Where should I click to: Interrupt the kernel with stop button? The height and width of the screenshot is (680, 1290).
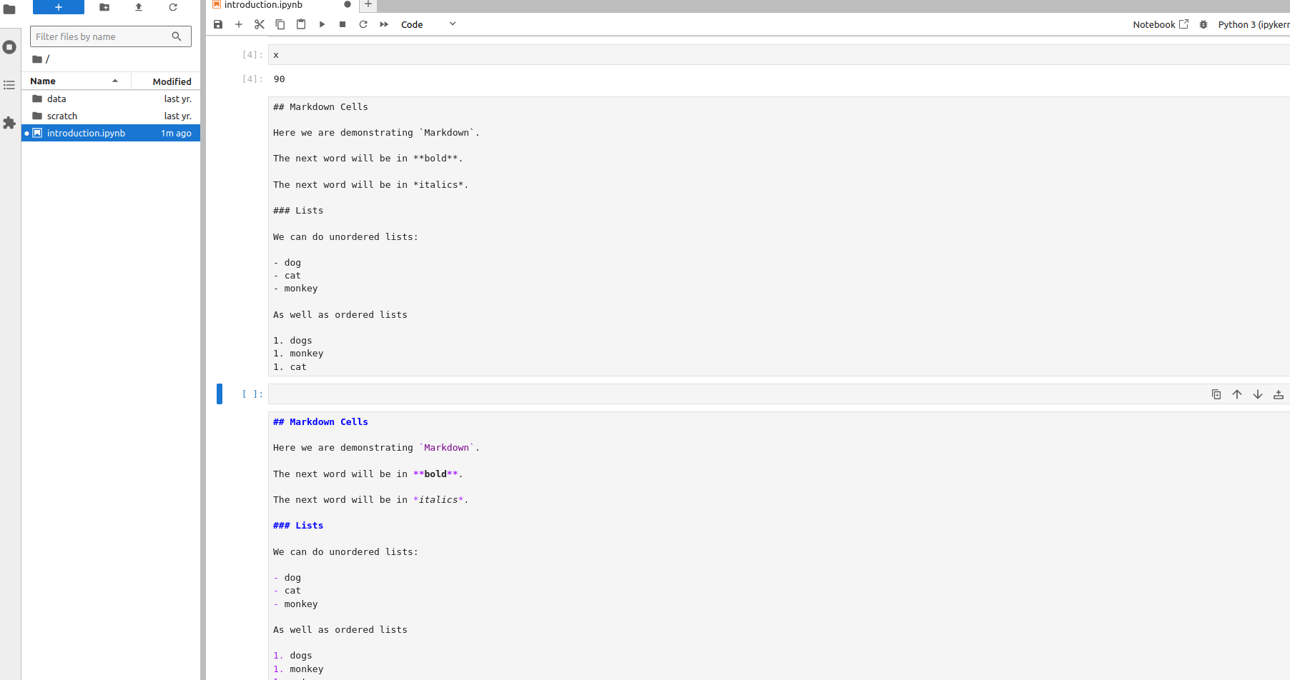(x=343, y=24)
